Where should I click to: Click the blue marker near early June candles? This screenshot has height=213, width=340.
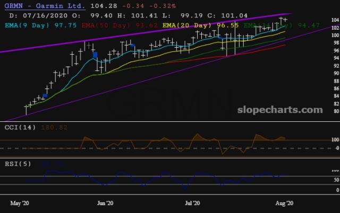[x=95, y=55]
